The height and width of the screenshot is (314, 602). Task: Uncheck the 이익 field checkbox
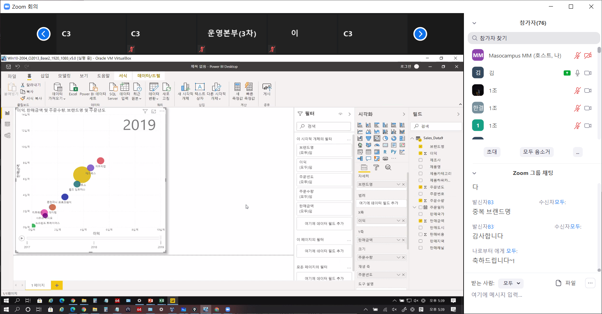pos(420,153)
